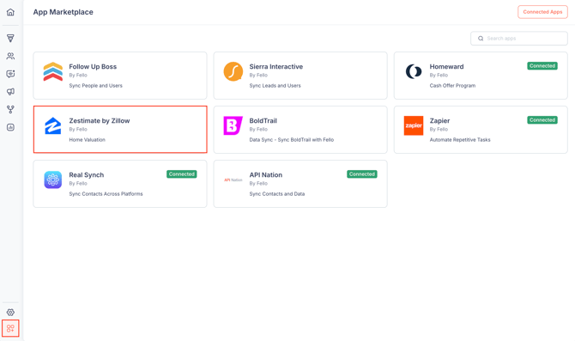
Task: Open the Sierra Interactive app card
Action: (x=300, y=76)
